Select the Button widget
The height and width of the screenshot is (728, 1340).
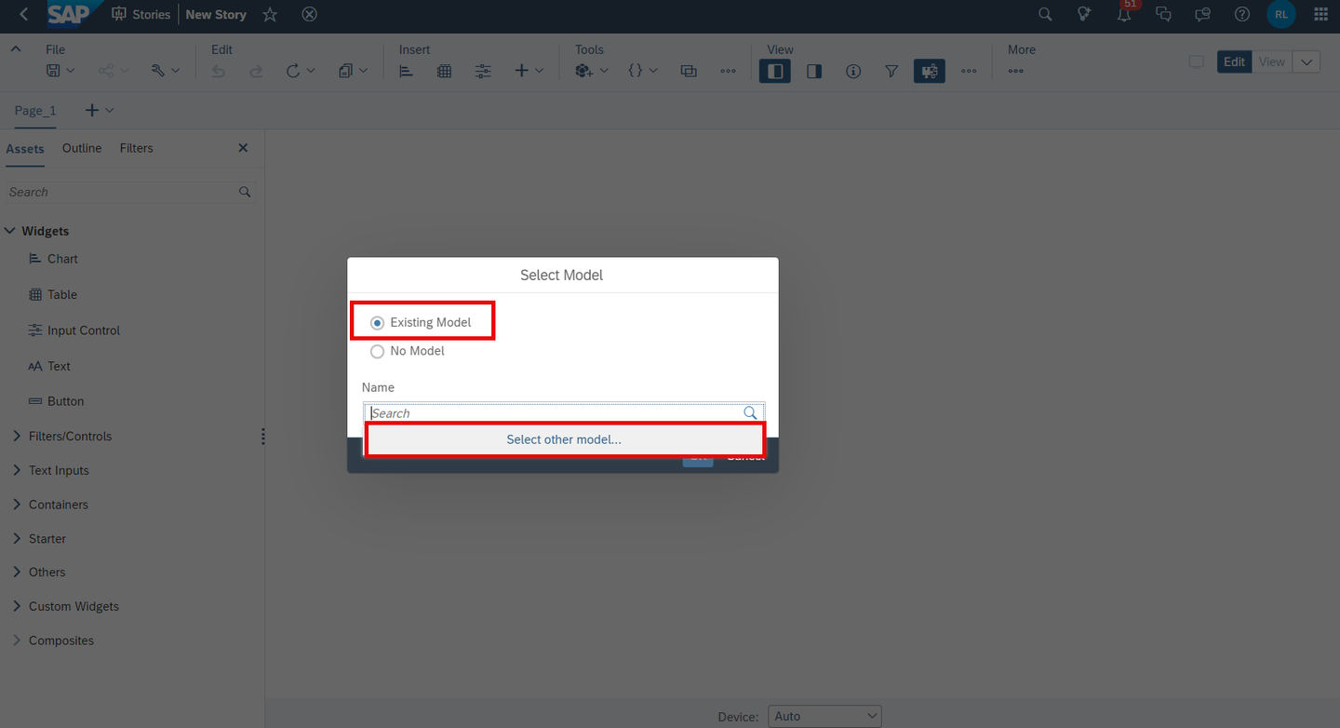tap(56, 401)
